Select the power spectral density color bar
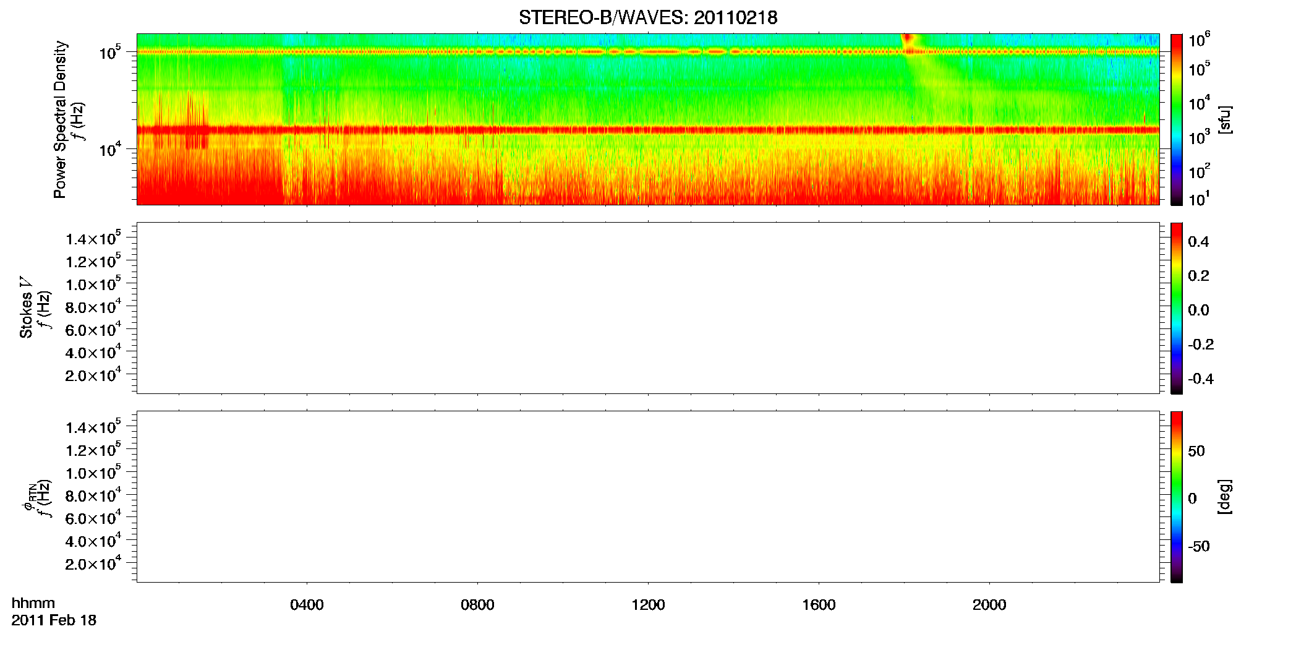The width and height of the screenshot is (1296, 668). point(1177,119)
